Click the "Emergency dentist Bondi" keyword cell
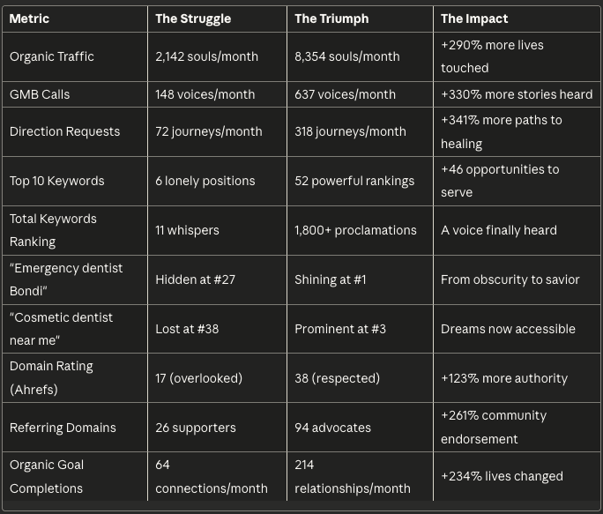 [66, 279]
